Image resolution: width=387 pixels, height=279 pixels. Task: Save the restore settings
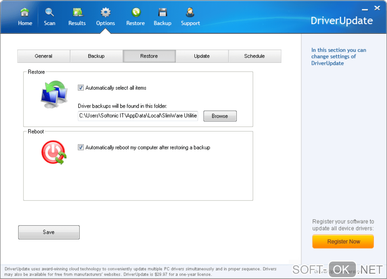[49, 232]
